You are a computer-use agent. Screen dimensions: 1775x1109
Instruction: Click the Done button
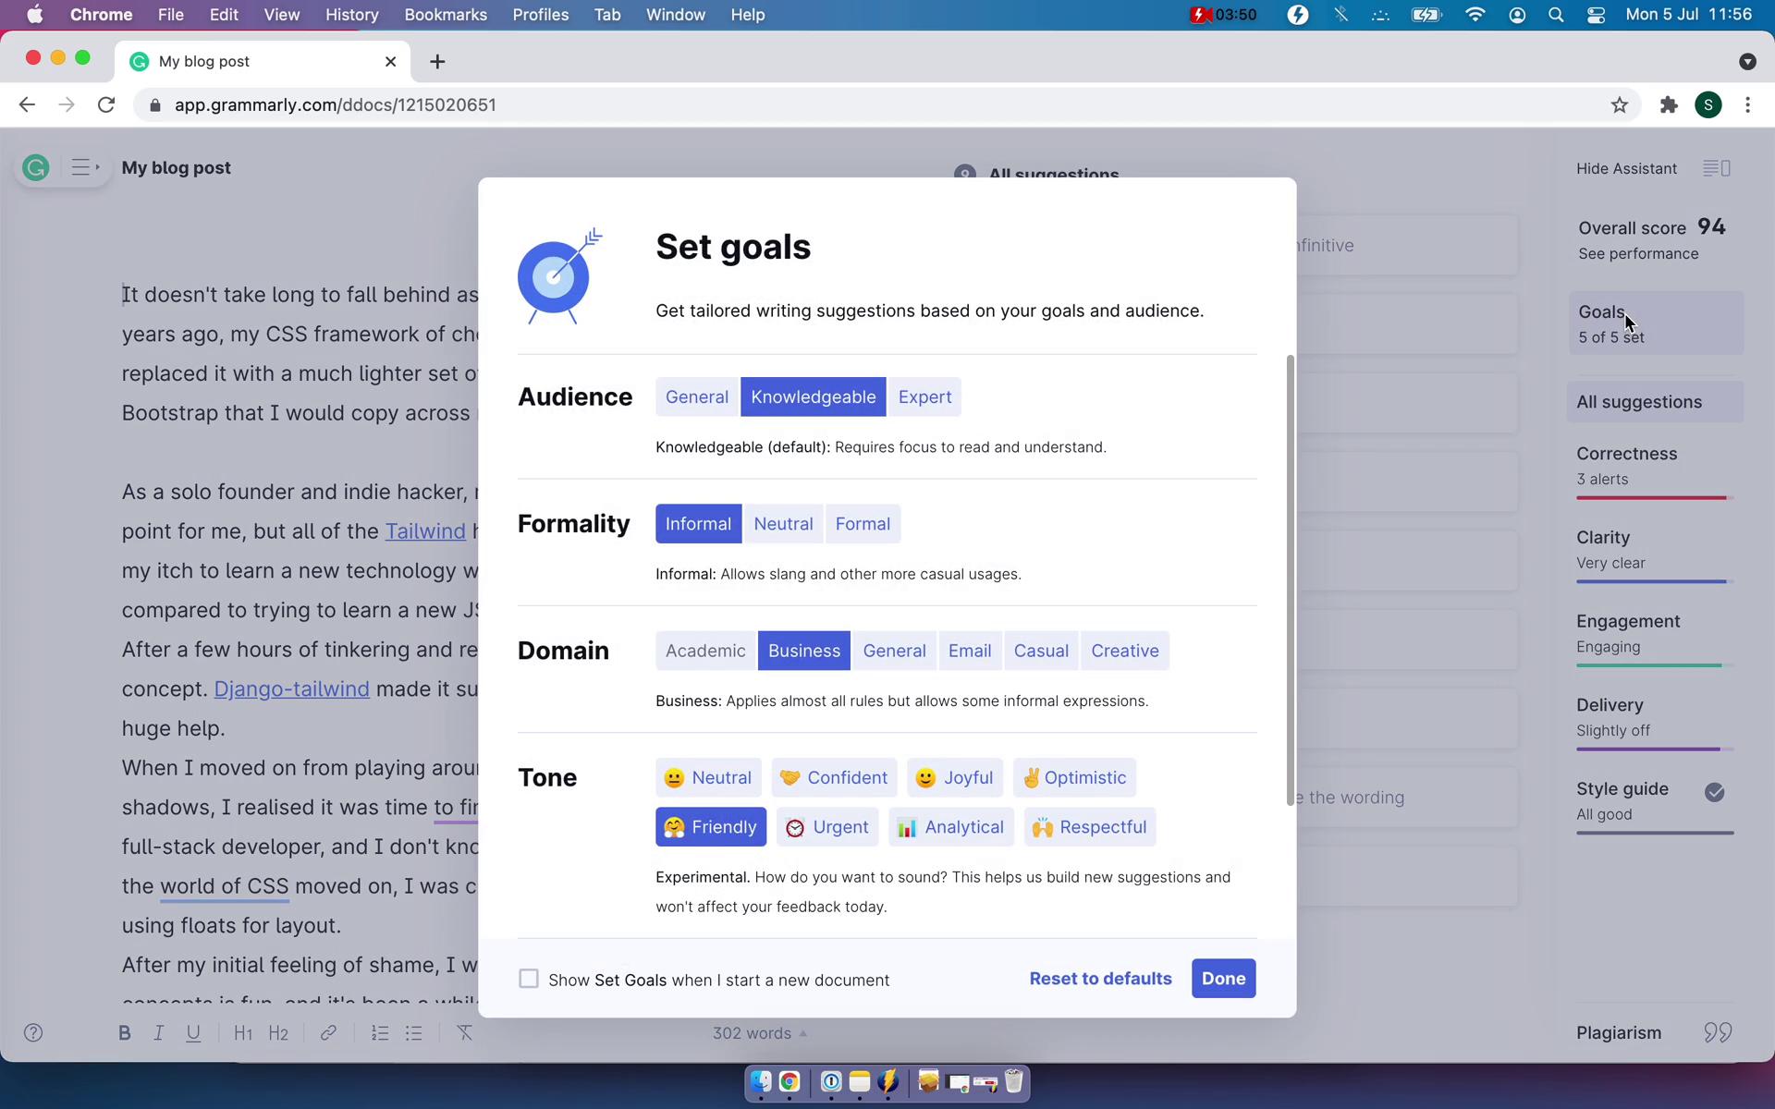point(1223,979)
